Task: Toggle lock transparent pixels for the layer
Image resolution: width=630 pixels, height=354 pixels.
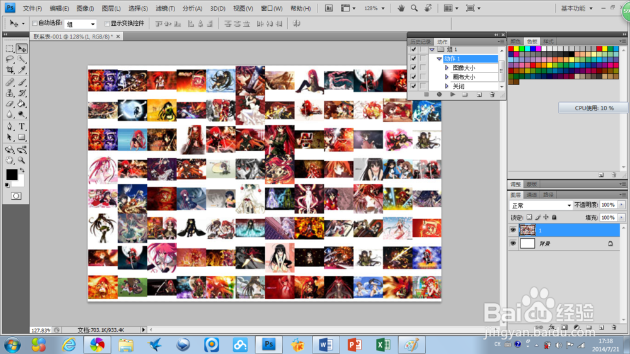Action: point(529,217)
